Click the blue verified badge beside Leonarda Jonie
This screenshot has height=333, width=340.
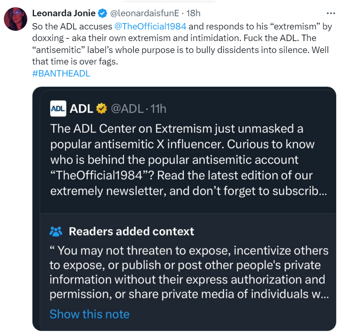tap(103, 13)
